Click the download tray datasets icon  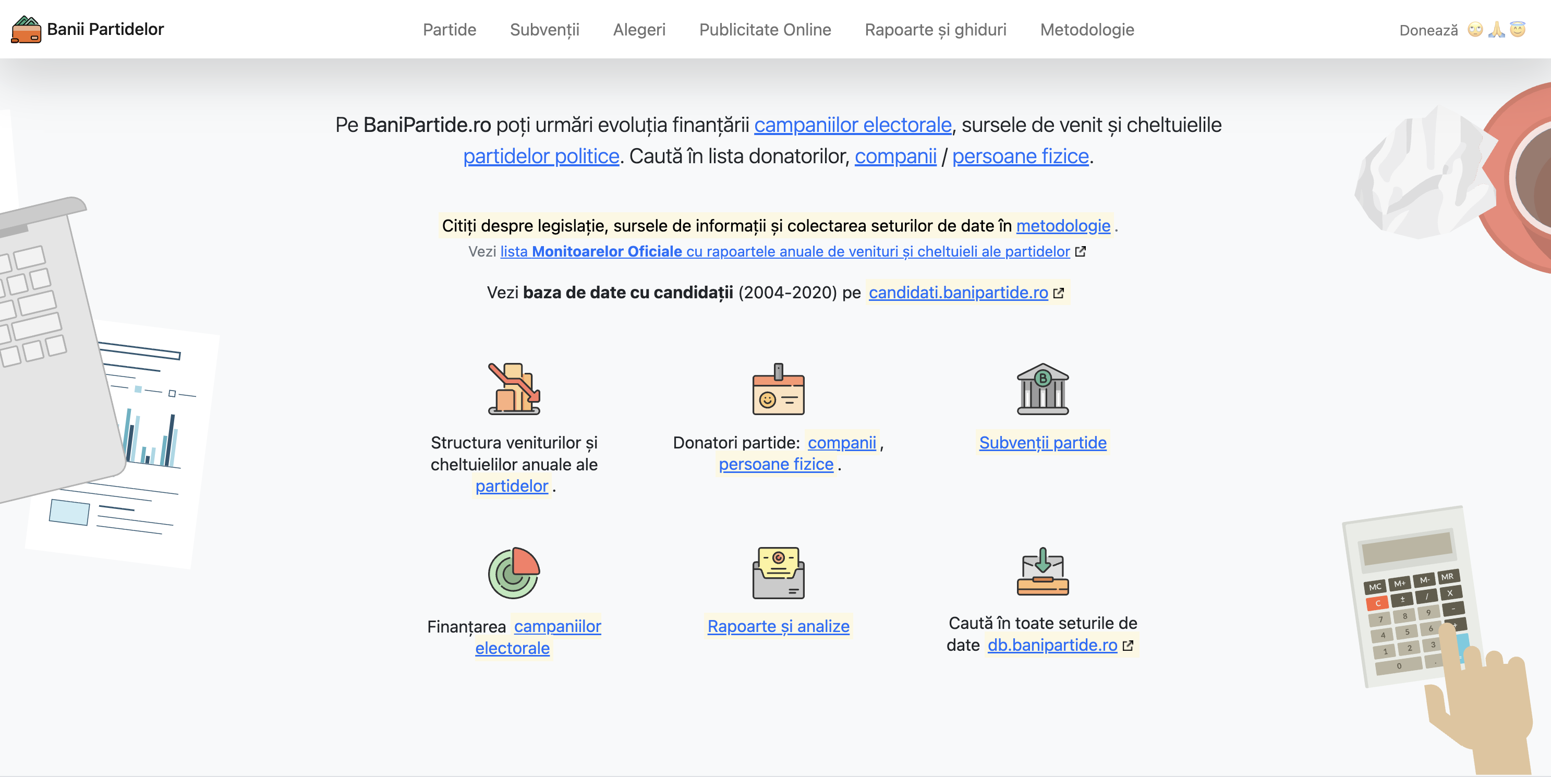(x=1042, y=571)
